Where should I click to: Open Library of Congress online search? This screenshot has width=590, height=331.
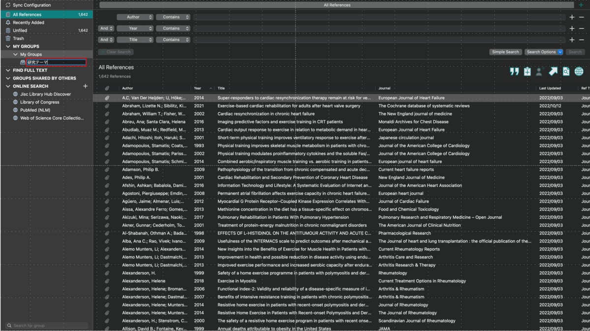[x=39, y=102]
